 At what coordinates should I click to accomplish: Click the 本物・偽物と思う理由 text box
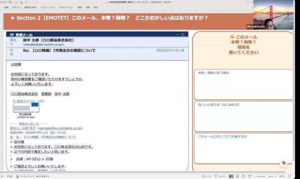(x=243, y=84)
